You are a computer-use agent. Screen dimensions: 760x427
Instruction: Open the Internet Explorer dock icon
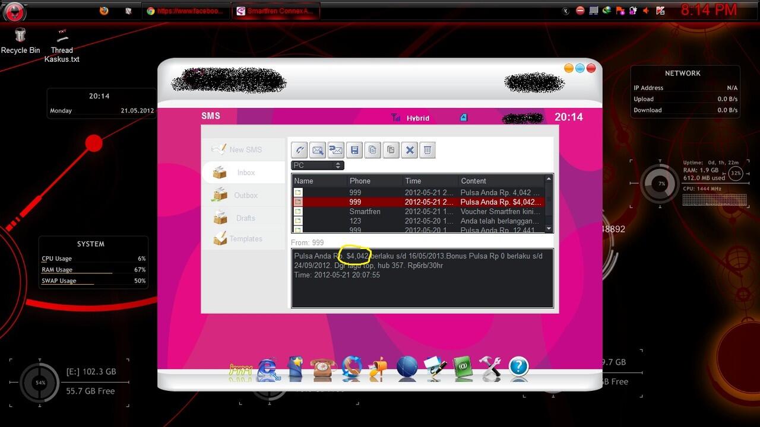click(268, 369)
